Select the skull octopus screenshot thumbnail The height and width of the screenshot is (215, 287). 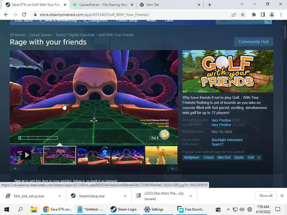coord(60,155)
